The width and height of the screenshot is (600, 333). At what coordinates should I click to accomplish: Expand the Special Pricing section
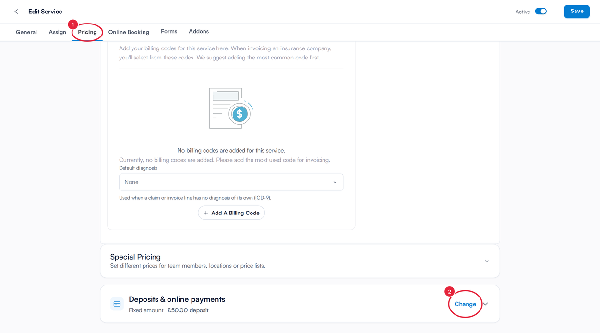(x=486, y=261)
